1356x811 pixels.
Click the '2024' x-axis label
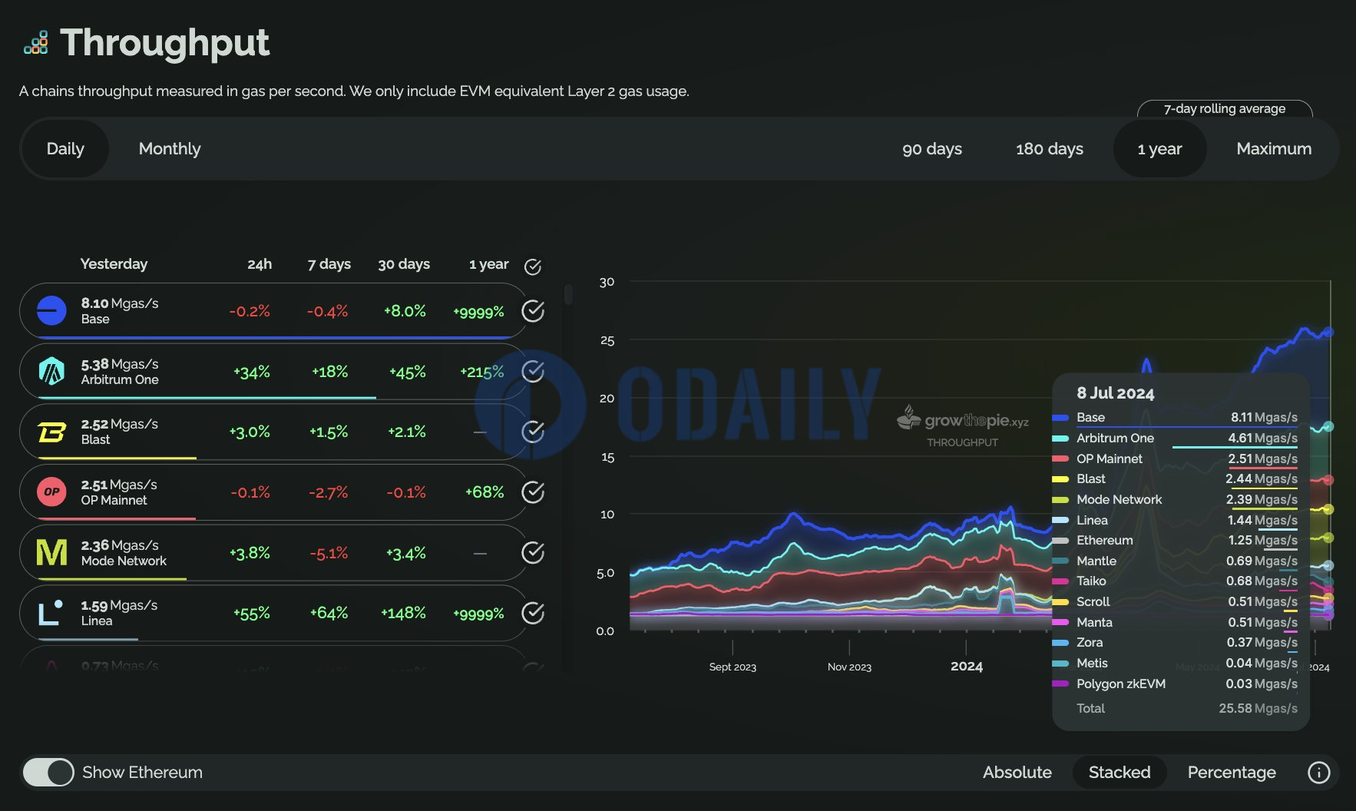coord(967,666)
